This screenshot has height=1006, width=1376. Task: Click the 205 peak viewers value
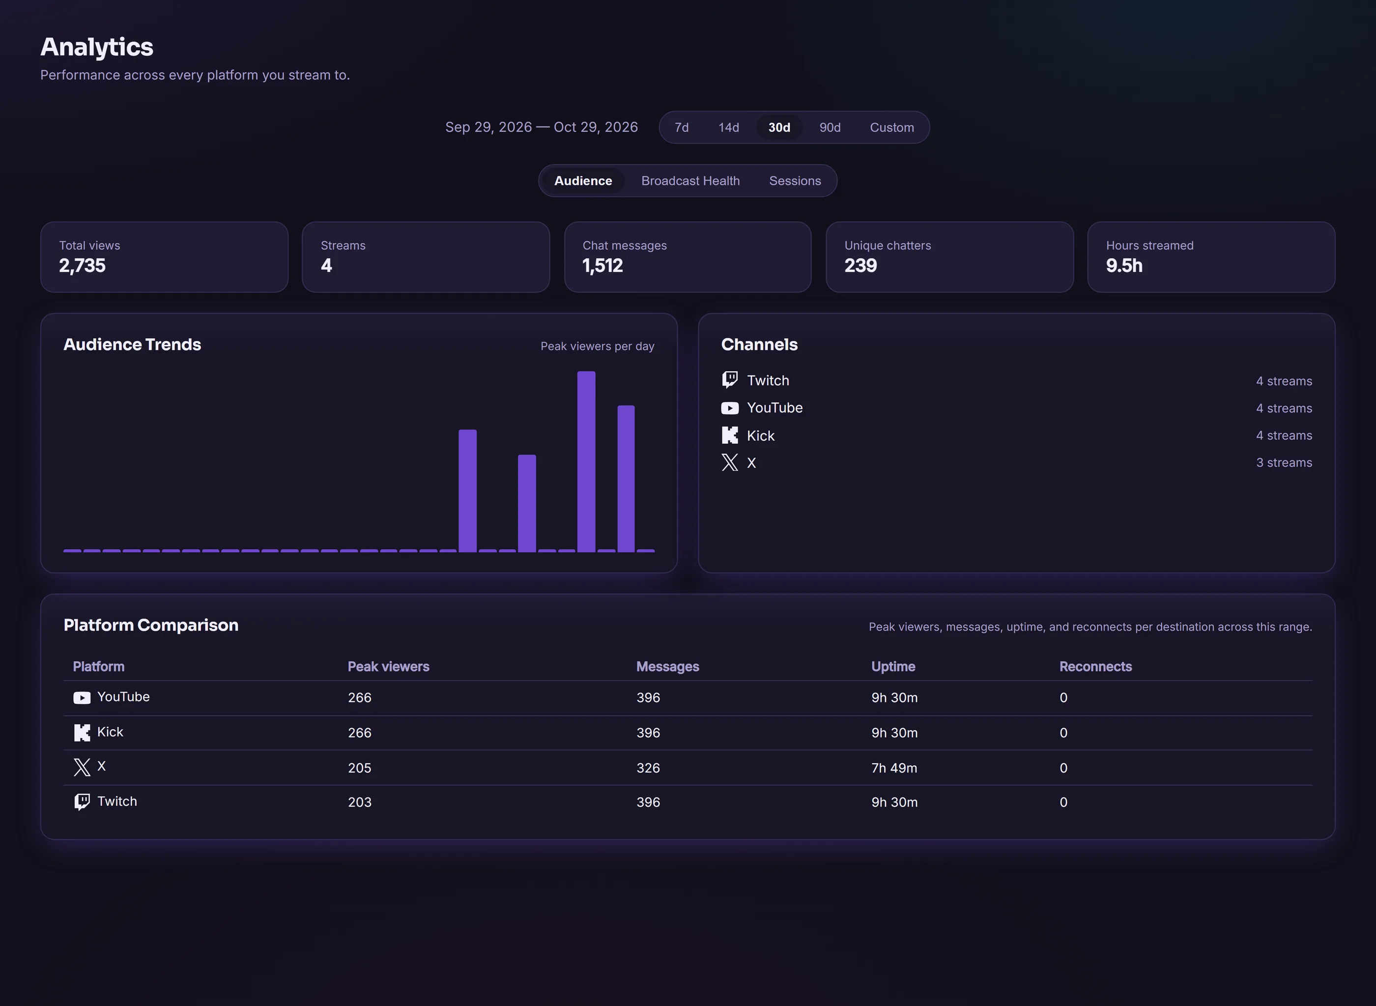[x=359, y=768]
